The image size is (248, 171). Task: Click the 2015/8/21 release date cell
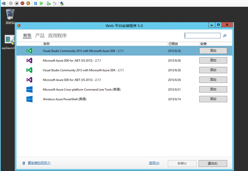174,90
